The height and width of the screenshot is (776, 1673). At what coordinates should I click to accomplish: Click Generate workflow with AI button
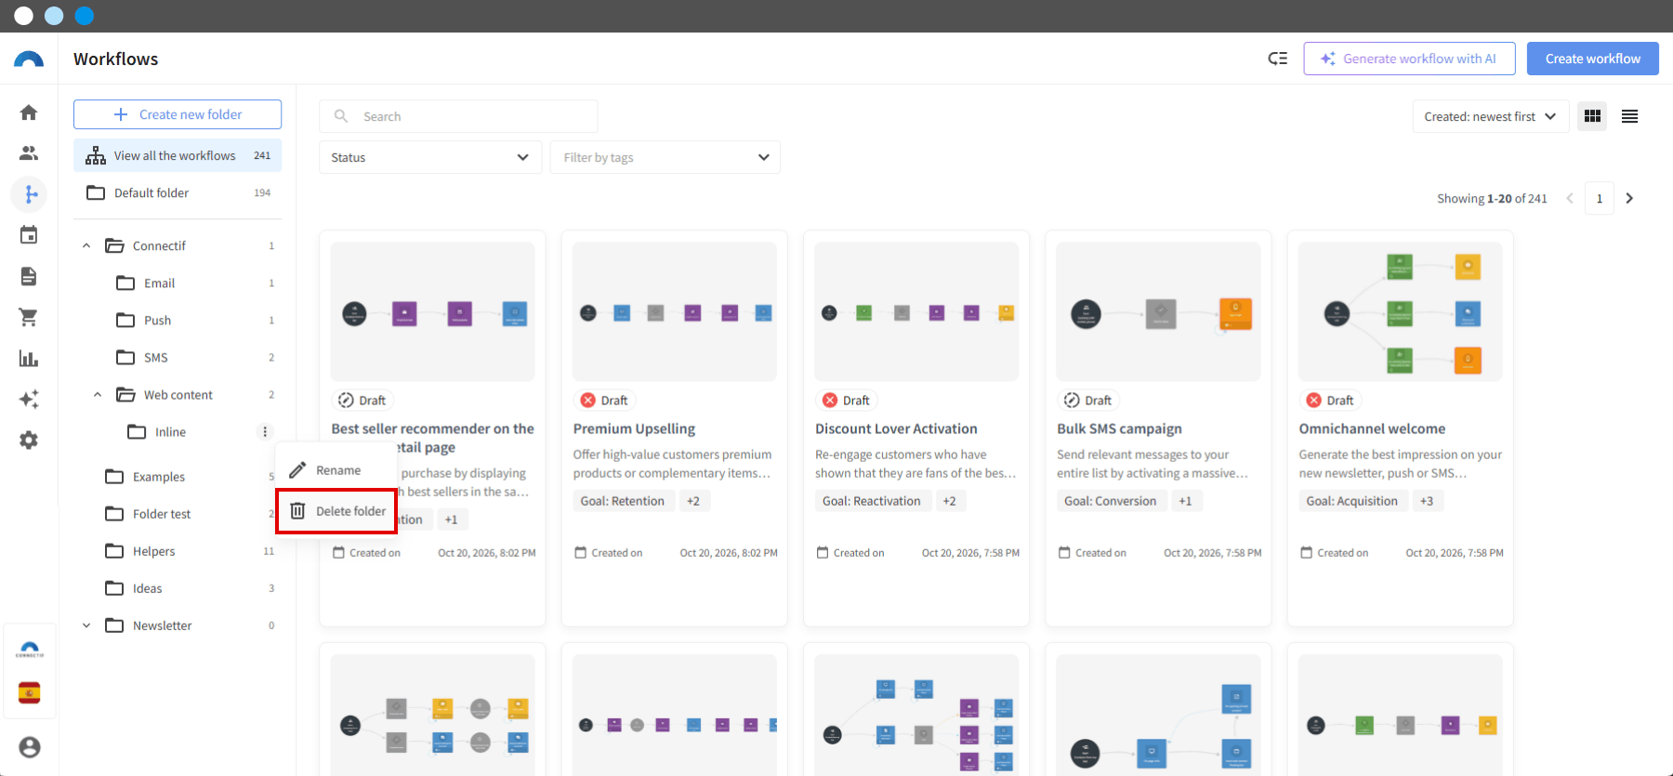[1409, 59]
